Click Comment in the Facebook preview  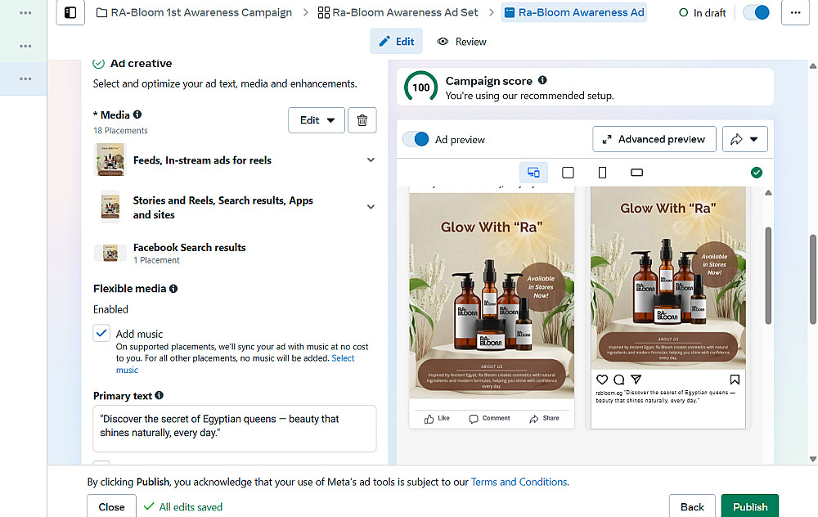(489, 418)
